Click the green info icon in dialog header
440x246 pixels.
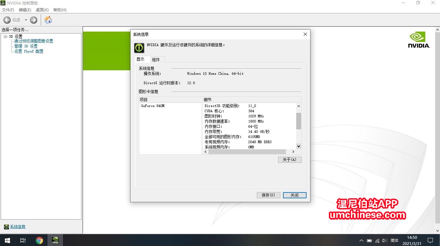[x=139, y=48]
